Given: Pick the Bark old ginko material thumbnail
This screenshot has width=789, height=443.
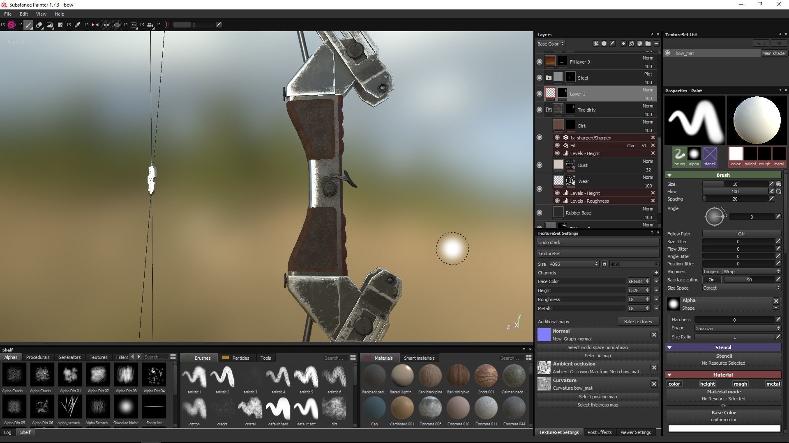Looking at the screenshot, I should (x=458, y=376).
